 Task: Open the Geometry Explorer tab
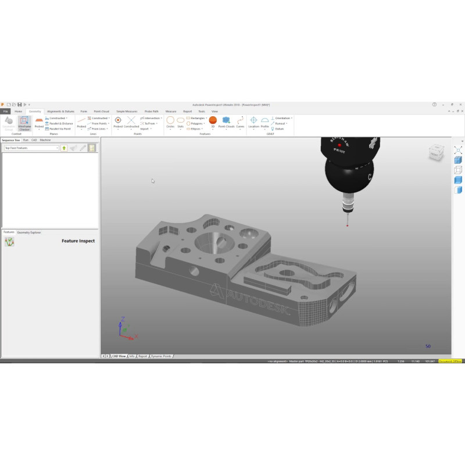[29, 232]
